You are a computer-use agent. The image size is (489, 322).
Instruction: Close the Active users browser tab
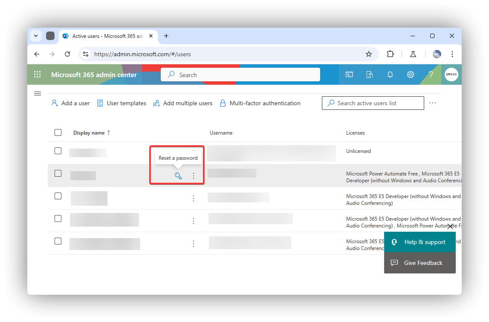151,36
